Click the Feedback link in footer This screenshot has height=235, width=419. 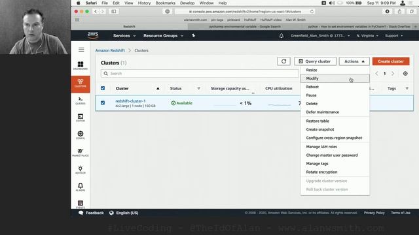[91, 213]
